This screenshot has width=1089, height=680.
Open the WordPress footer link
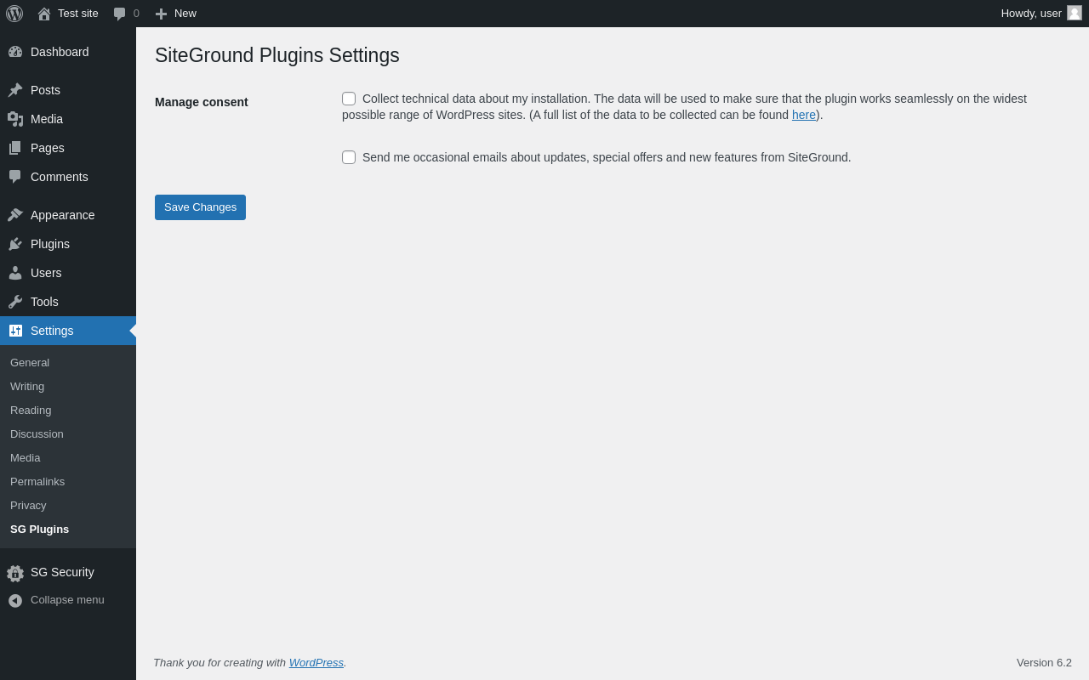coord(316,663)
